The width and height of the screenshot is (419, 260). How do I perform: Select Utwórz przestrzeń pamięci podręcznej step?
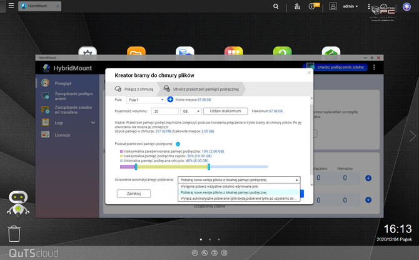[x=202, y=89]
